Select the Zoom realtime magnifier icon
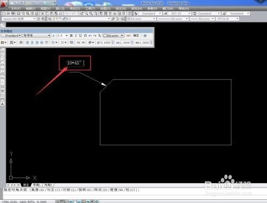 87,13
